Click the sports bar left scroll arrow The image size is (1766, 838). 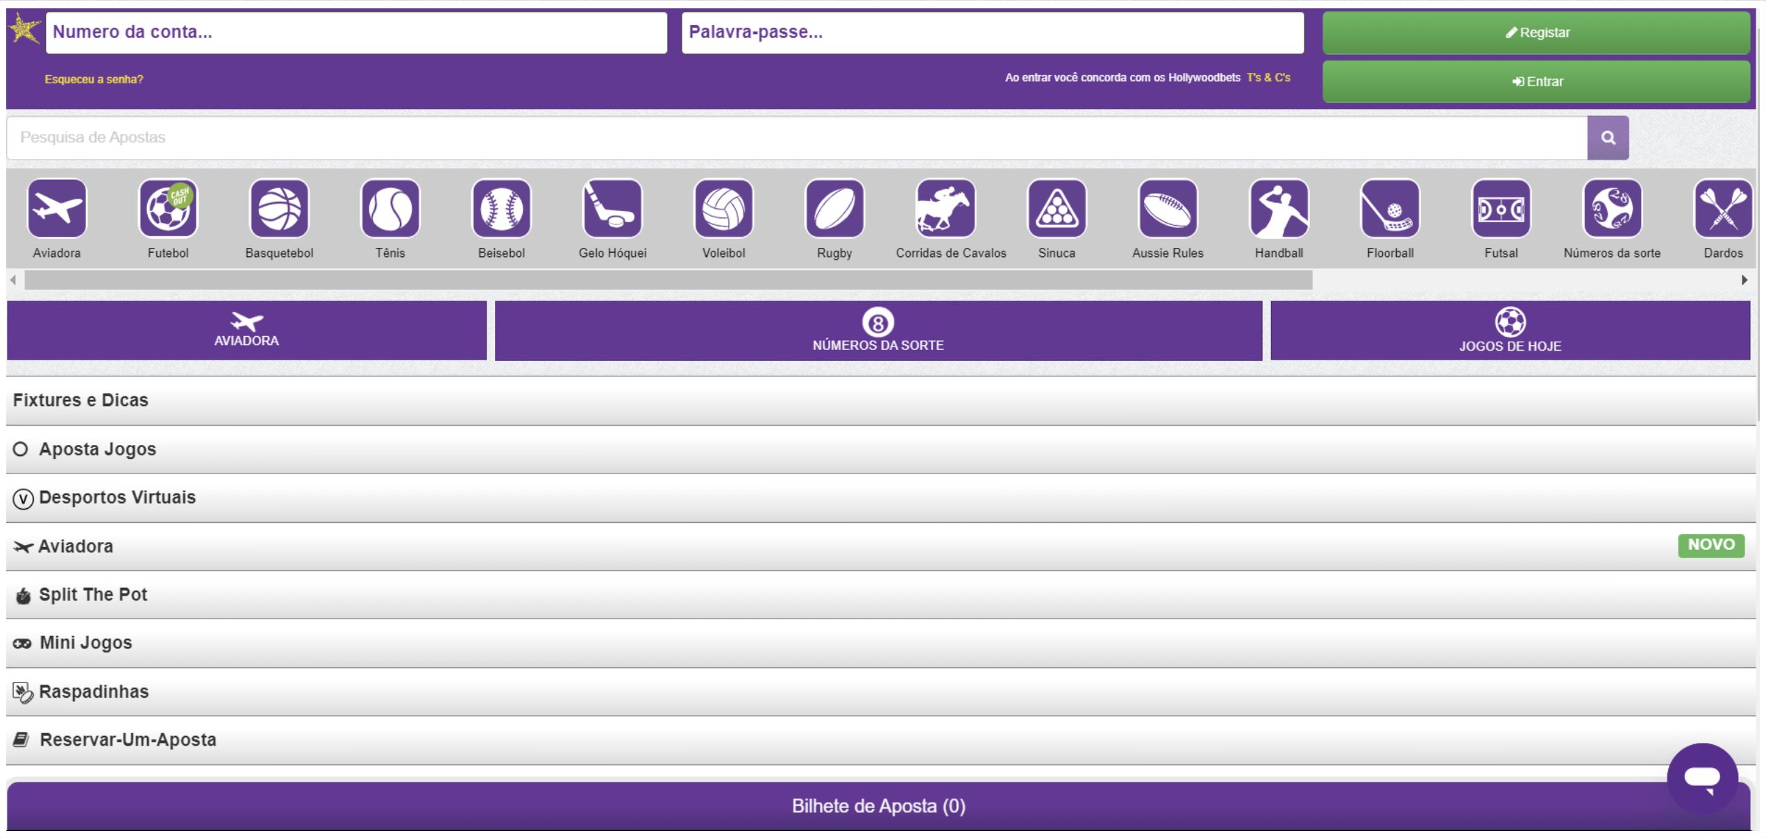click(x=13, y=280)
